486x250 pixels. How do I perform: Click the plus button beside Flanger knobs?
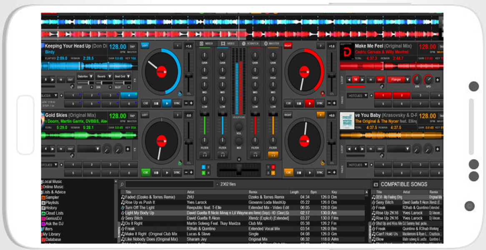pyautogui.click(x=437, y=80)
